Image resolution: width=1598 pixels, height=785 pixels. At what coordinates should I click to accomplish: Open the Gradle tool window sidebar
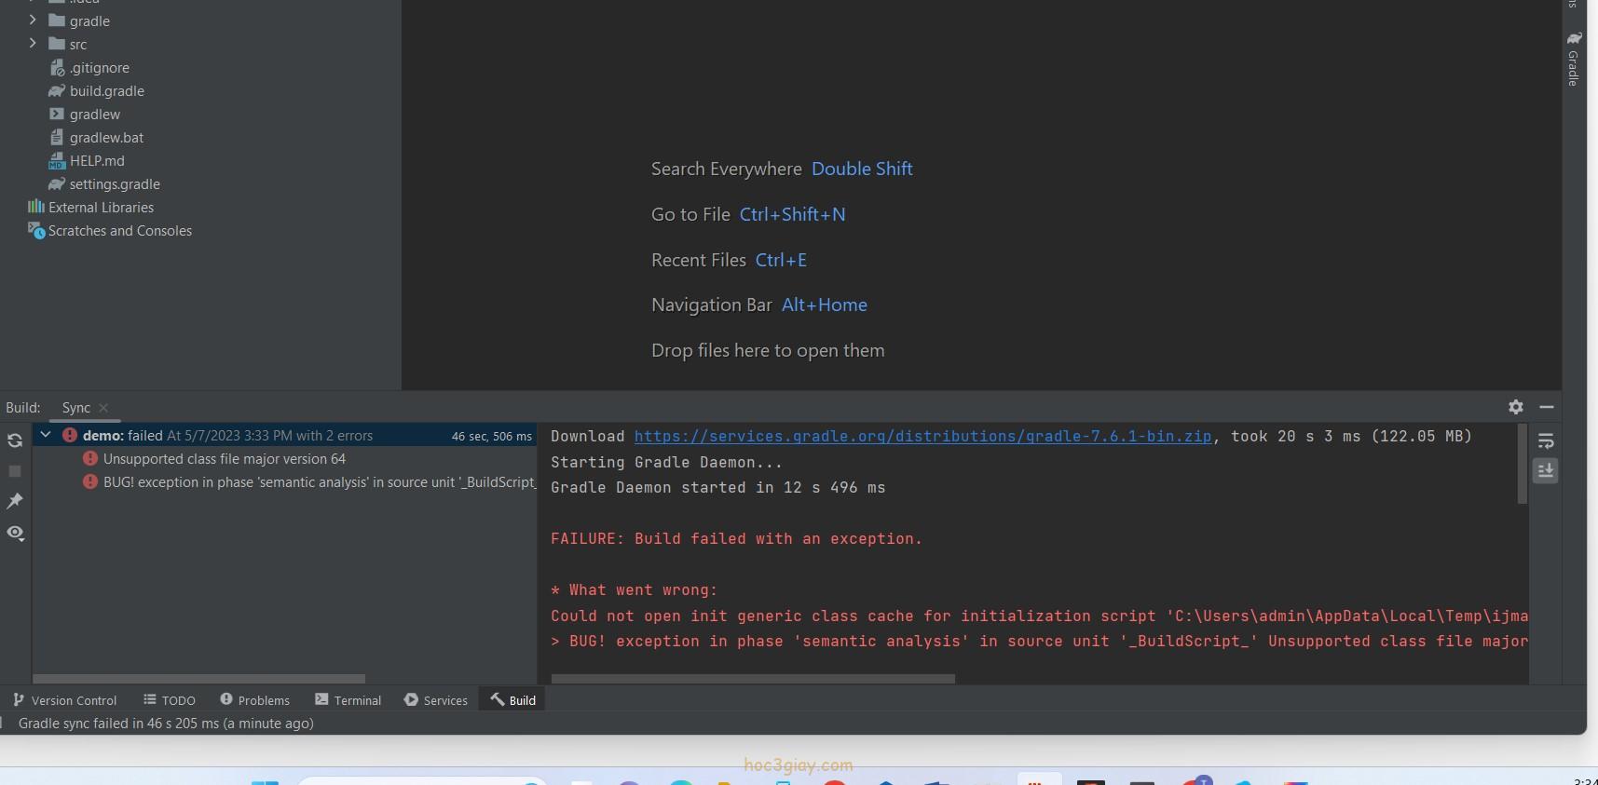1574,61
